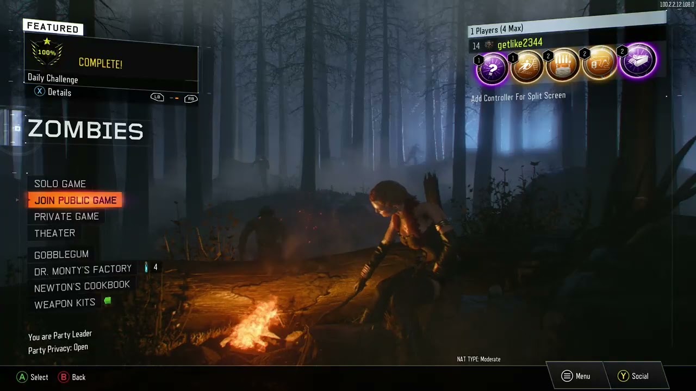696x391 pixels.
Task: Select the perk bottles GobbleGum icon
Action: click(563, 65)
